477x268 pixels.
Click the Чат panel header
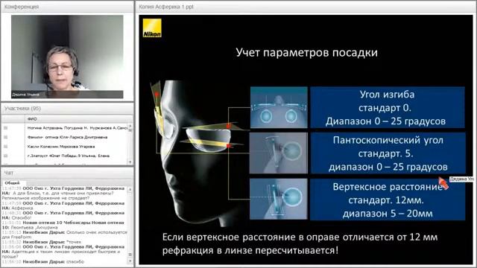click(67, 173)
